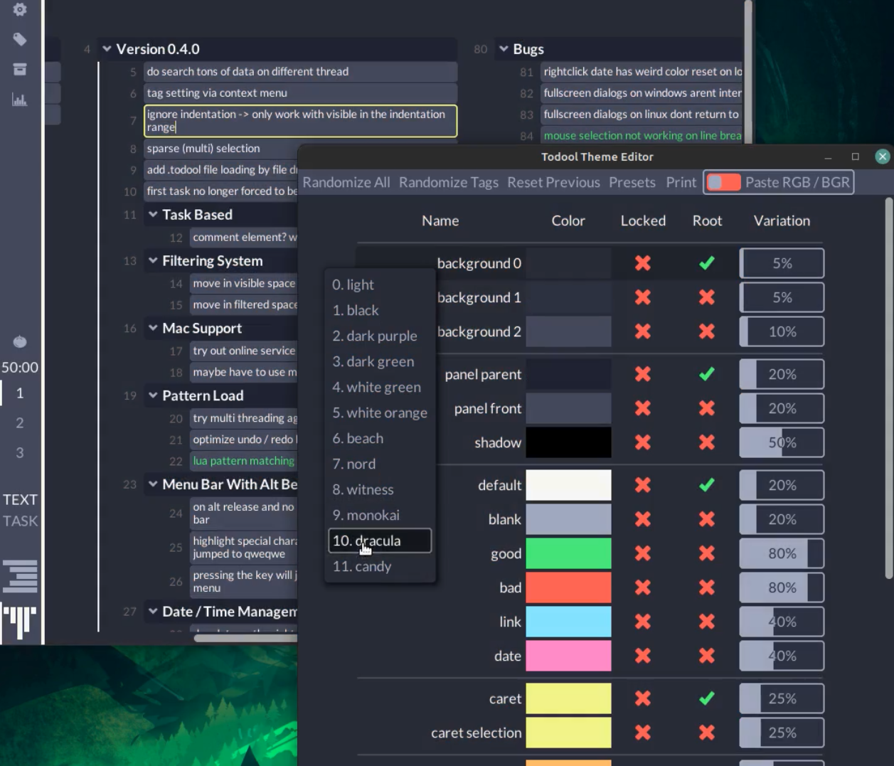Image resolution: width=894 pixels, height=766 pixels.
Task: Open the archive box sidebar icon
Action: [x=20, y=69]
